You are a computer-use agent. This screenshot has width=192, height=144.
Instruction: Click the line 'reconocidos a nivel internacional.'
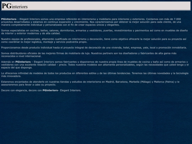[21, 56]
